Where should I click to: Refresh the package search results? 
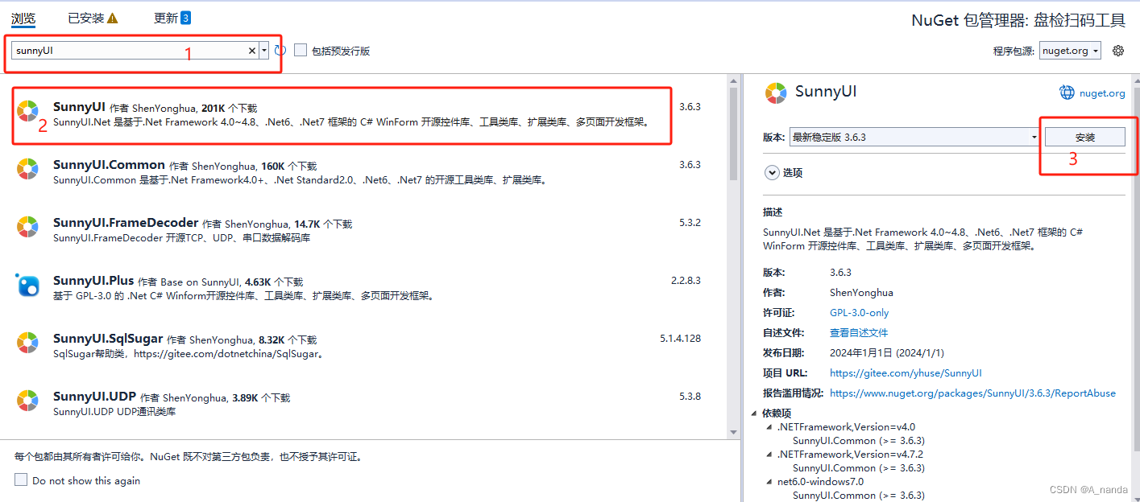[x=280, y=51]
